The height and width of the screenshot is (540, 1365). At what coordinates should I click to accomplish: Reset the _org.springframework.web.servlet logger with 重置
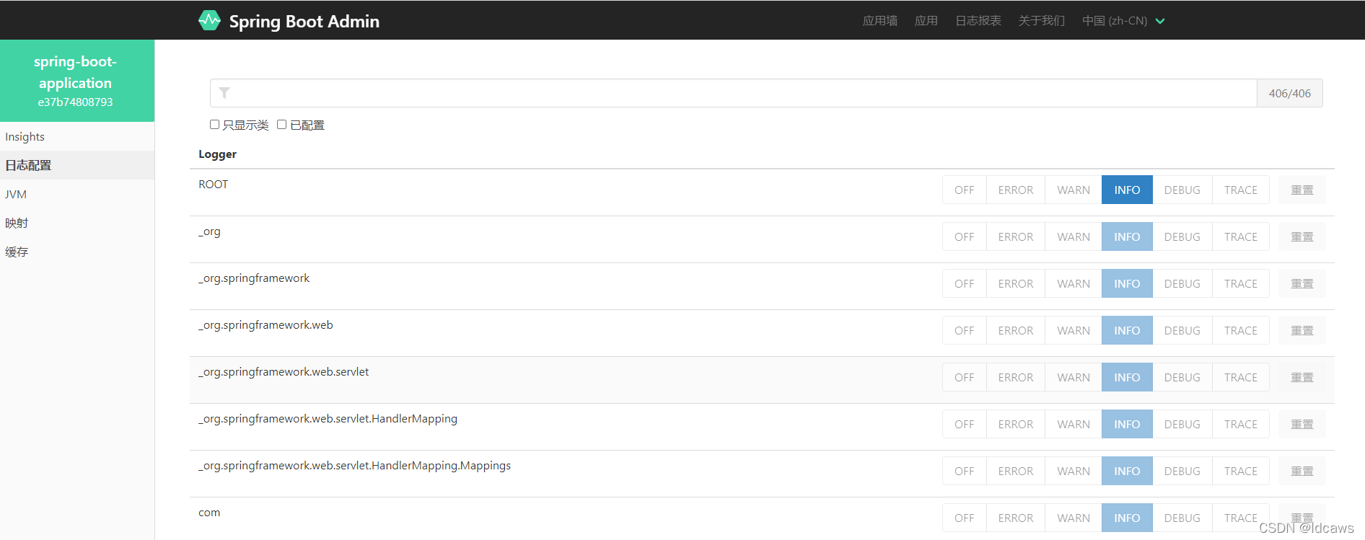point(1302,377)
